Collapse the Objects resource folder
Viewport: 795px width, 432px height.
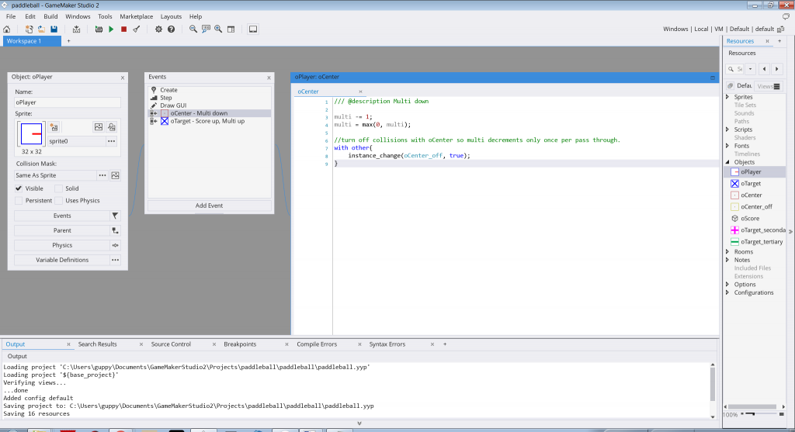coord(727,162)
